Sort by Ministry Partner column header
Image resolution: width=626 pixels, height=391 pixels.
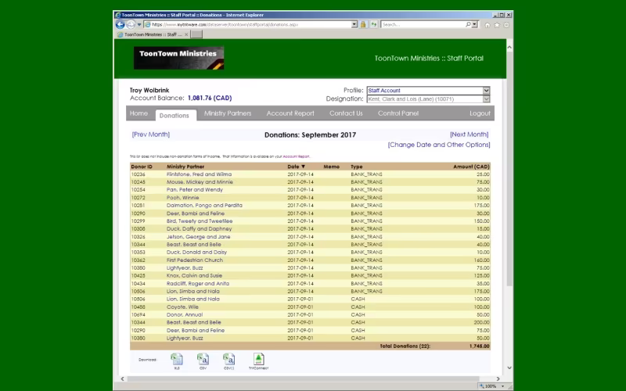click(185, 167)
